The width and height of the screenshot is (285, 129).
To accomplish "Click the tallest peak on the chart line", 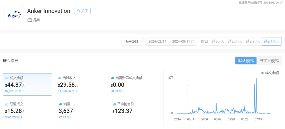I will pyautogui.click(x=256, y=78).
